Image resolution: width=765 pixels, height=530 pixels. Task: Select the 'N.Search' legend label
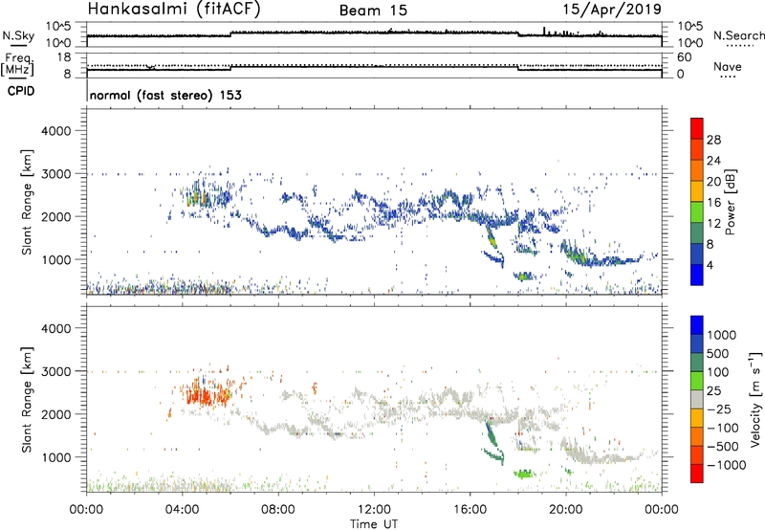(x=738, y=35)
